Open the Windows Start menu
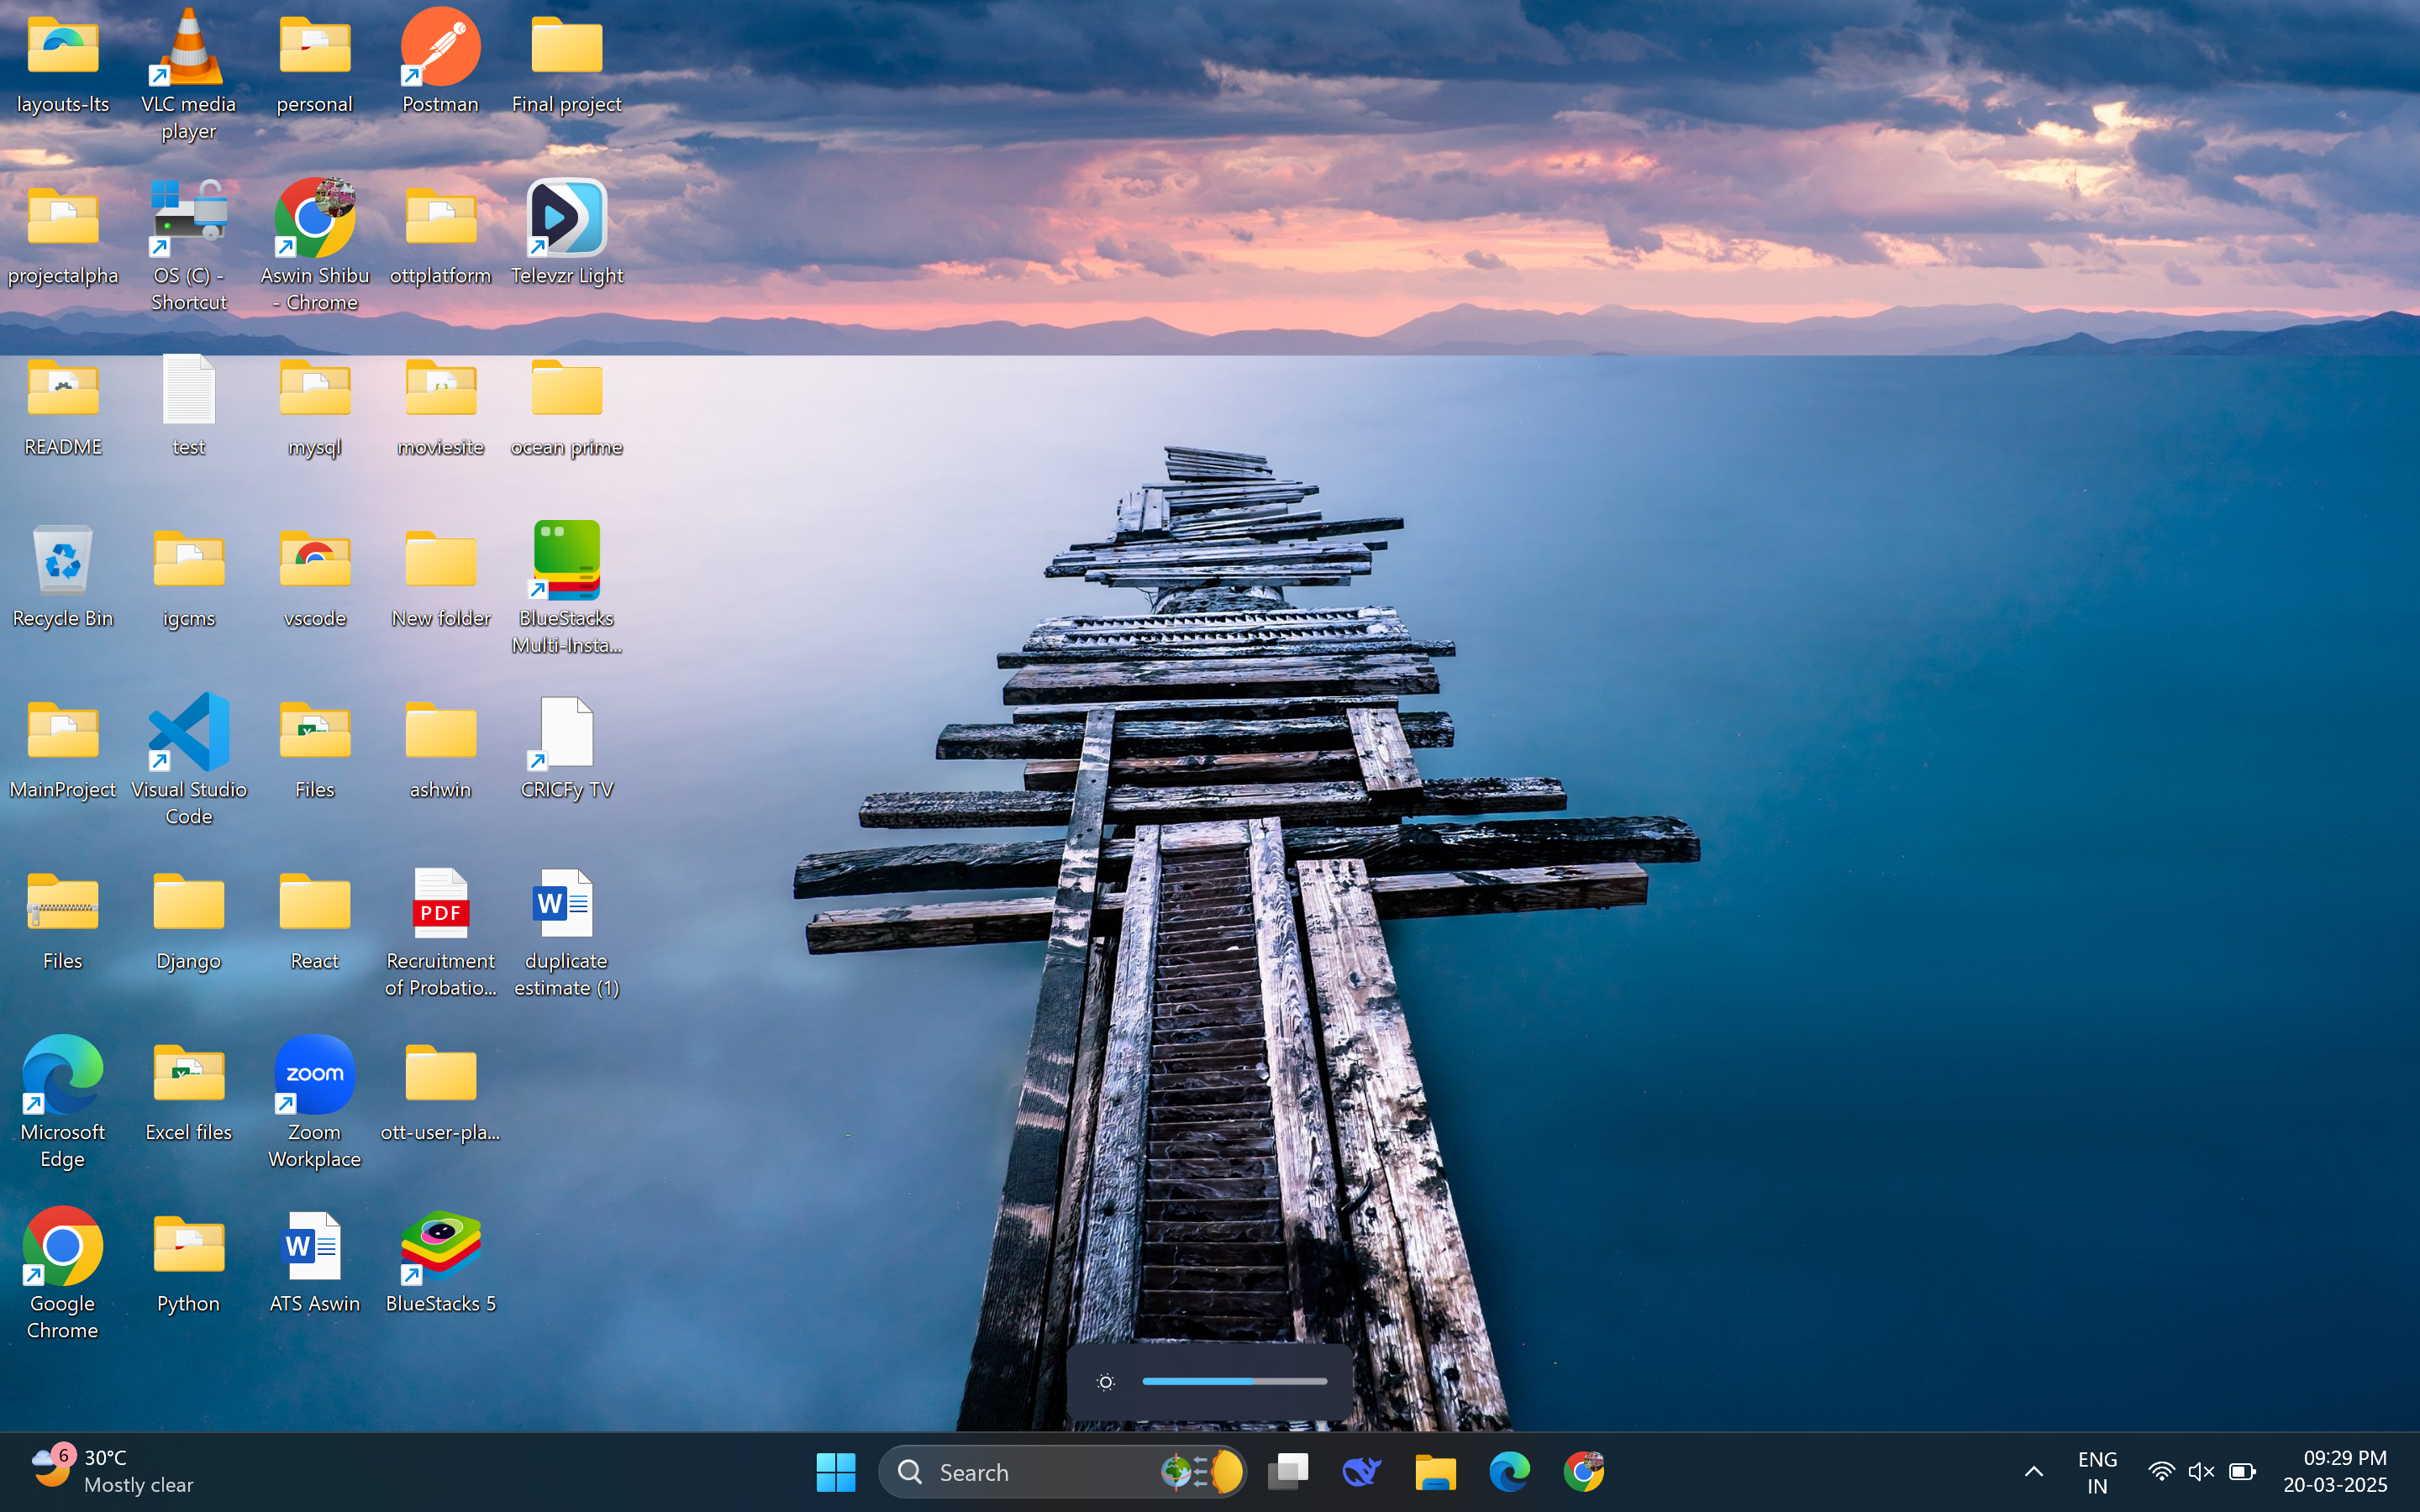The height and width of the screenshot is (1512, 2420). tap(836, 1472)
